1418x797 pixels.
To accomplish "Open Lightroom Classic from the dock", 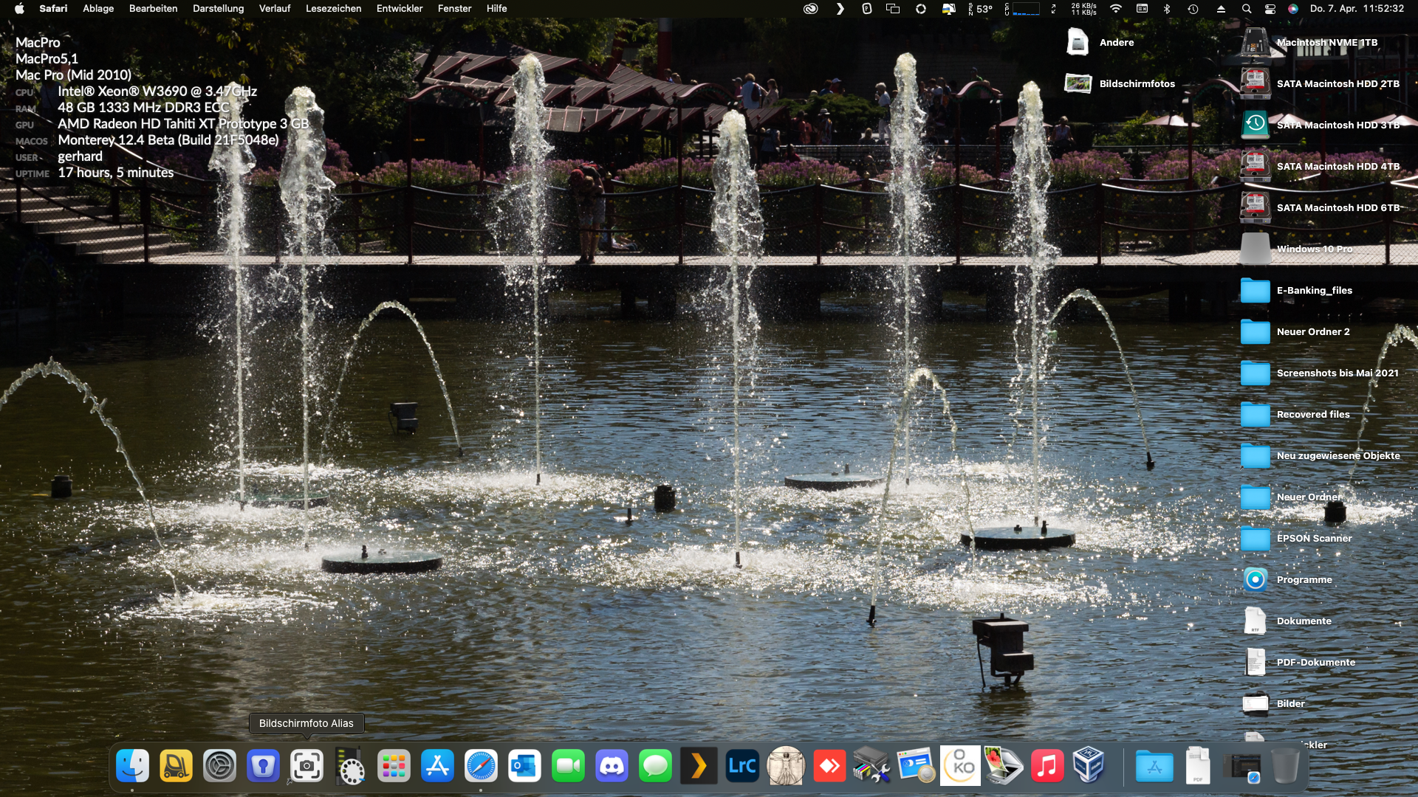I will [741, 766].
